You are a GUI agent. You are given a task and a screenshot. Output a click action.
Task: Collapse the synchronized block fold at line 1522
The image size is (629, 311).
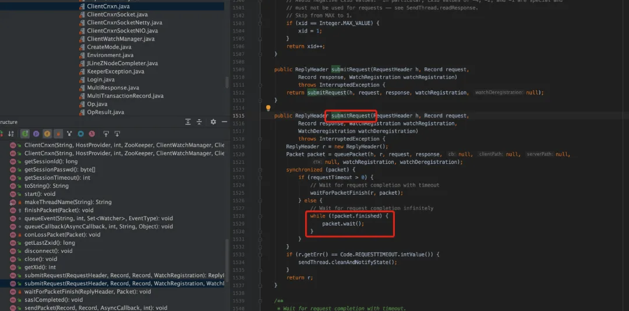(x=260, y=170)
